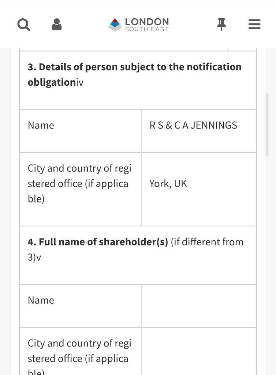Image resolution: width=276 pixels, height=375 pixels.
Task: Click the SOUTH EAST logo subtitle
Action: [147, 29]
